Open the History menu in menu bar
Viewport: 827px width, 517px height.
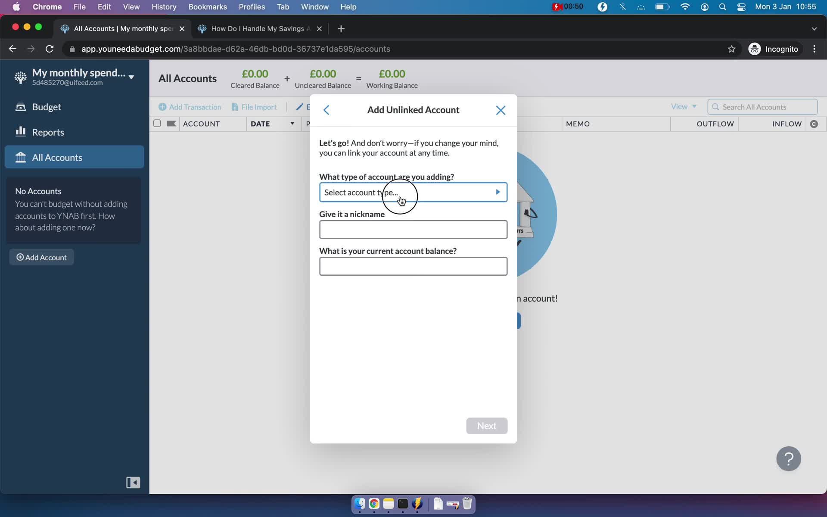coord(164,6)
